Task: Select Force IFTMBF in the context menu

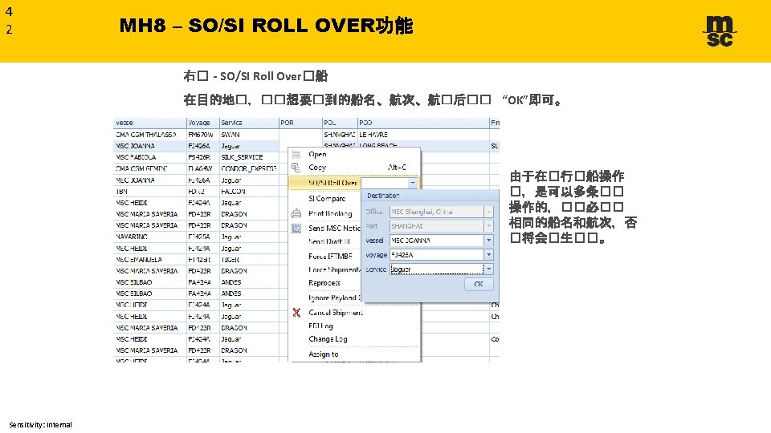Action: click(330, 257)
